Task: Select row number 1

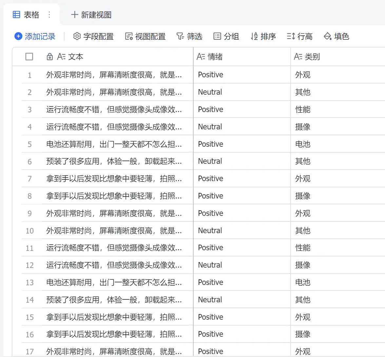Action: coord(29,75)
